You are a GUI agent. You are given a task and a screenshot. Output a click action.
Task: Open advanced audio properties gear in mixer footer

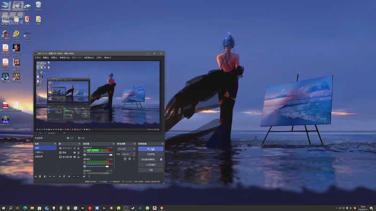[x=84, y=176]
